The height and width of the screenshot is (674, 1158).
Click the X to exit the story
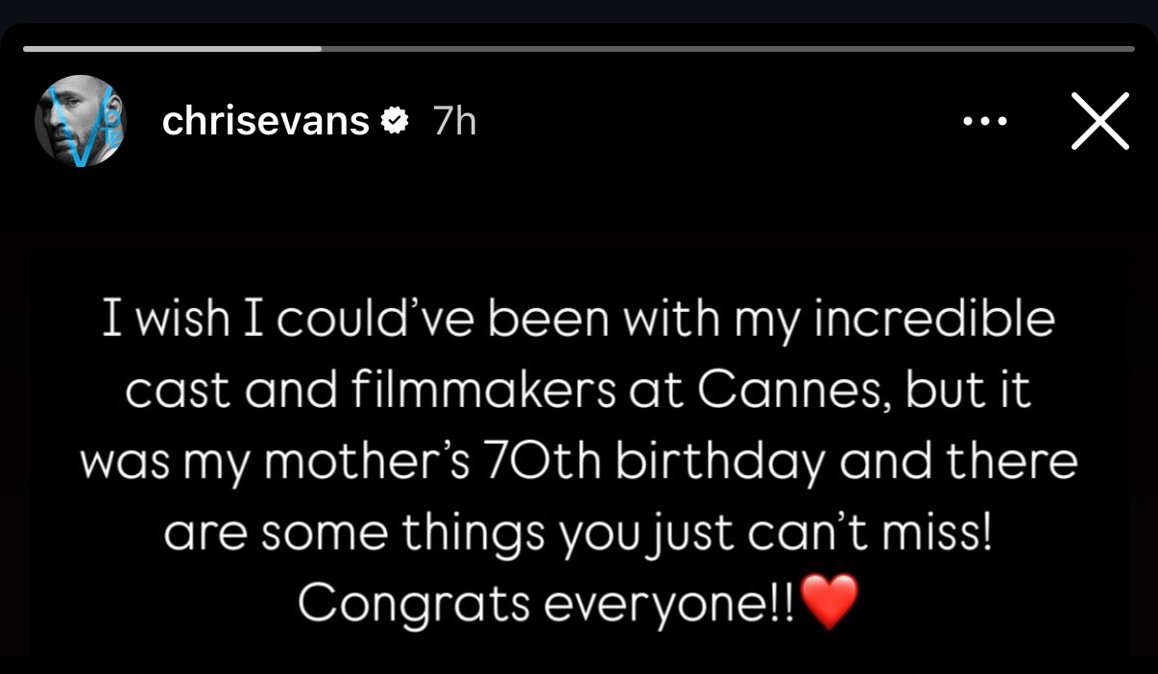1100,121
